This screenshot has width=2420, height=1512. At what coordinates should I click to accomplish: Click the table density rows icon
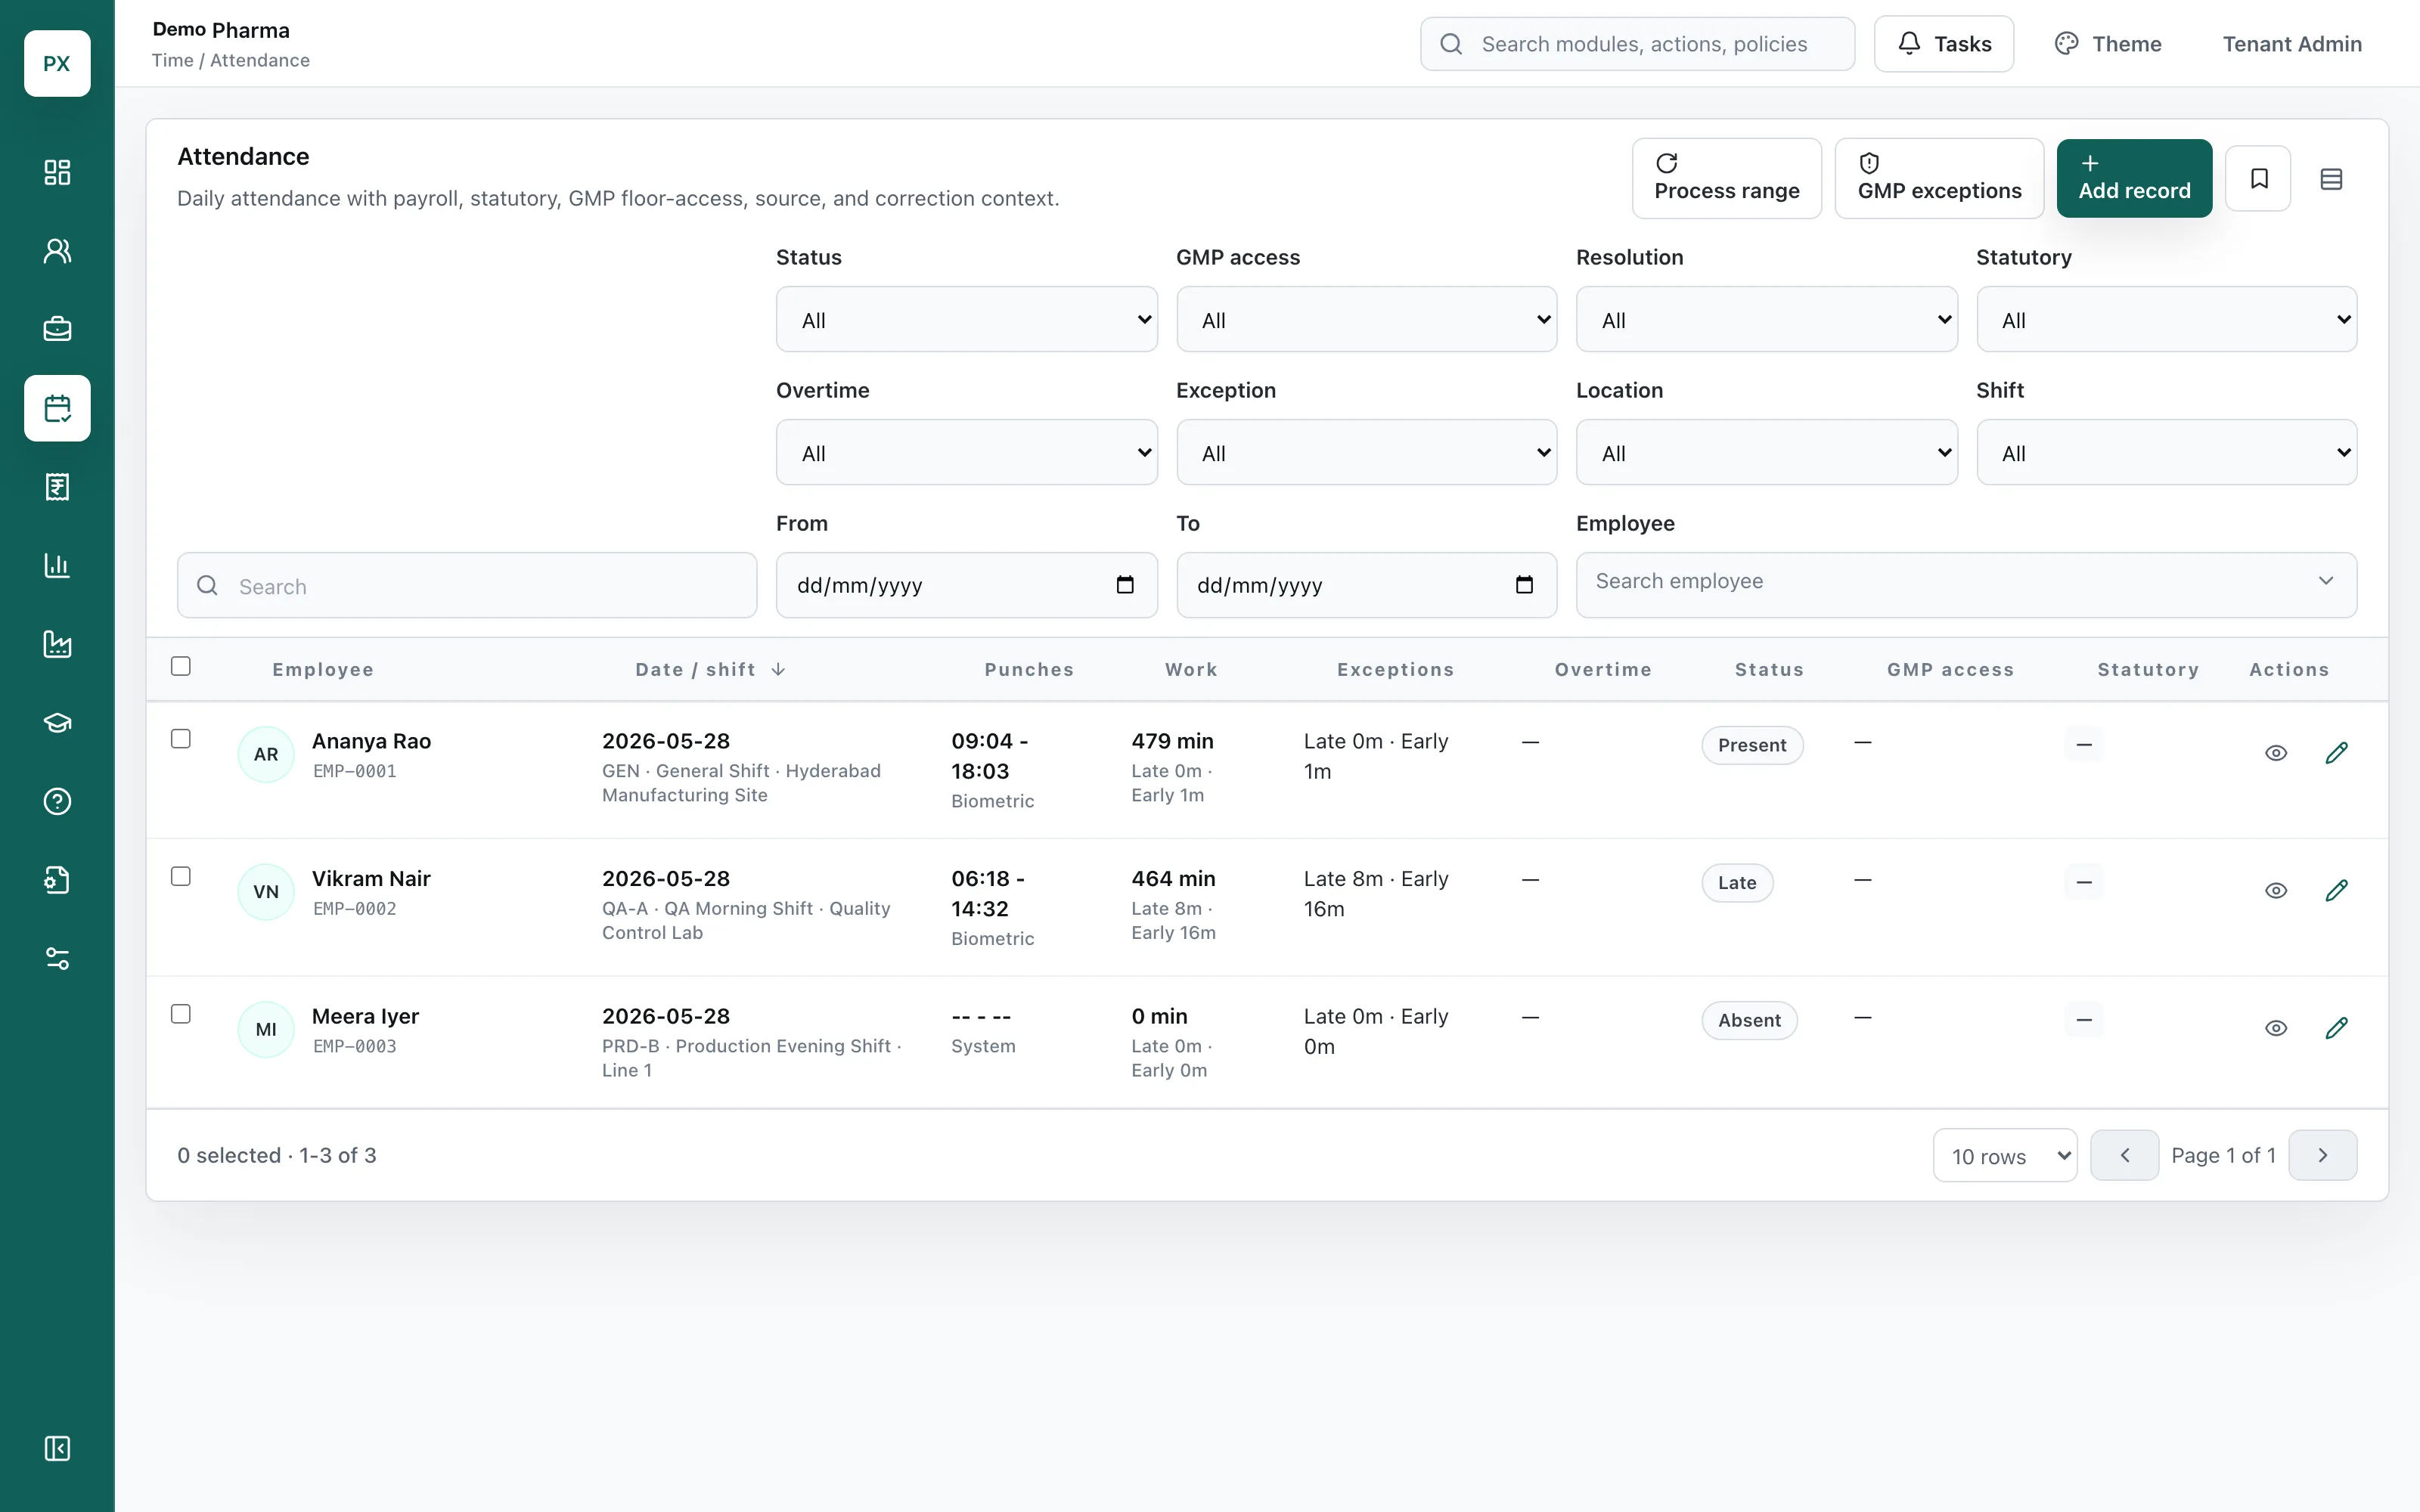point(2331,179)
